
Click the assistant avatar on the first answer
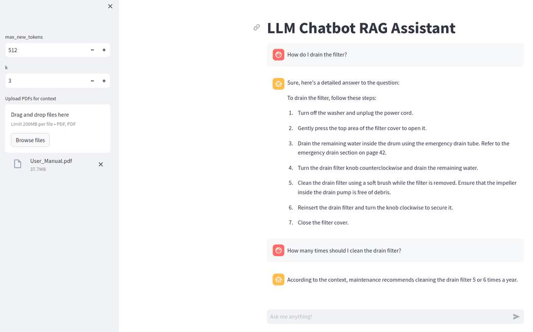point(278,84)
